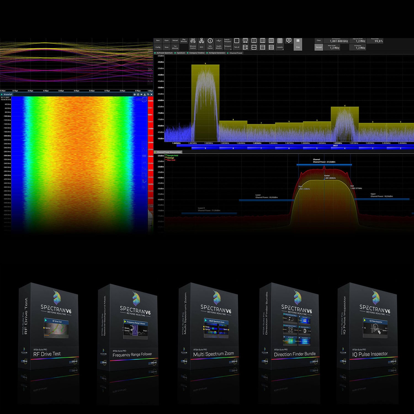Click the Switch Perspective icon
The width and height of the screenshot is (414, 414).
[x=227, y=40]
